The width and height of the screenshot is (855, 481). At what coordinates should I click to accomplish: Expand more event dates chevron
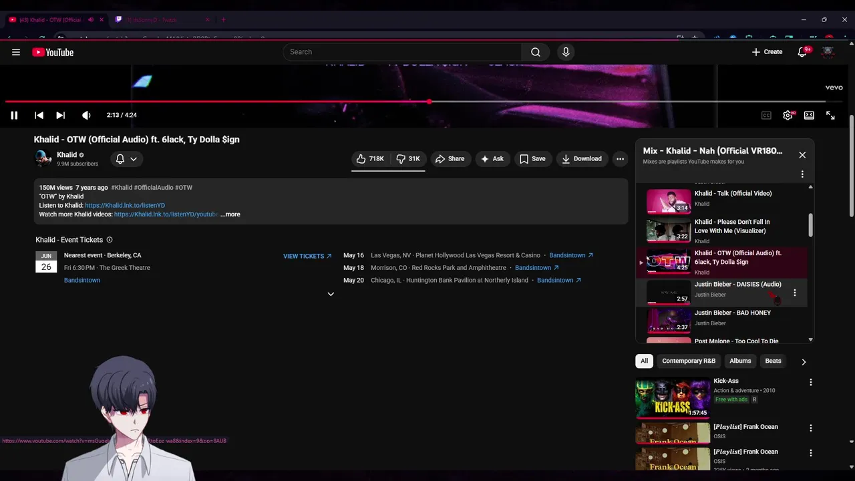pyautogui.click(x=331, y=294)
